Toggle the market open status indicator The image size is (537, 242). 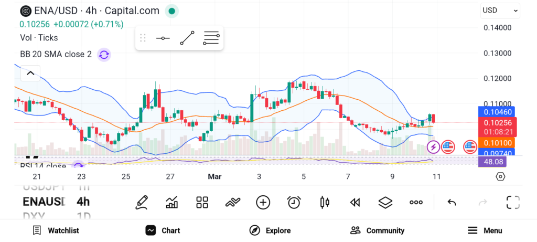171,10
